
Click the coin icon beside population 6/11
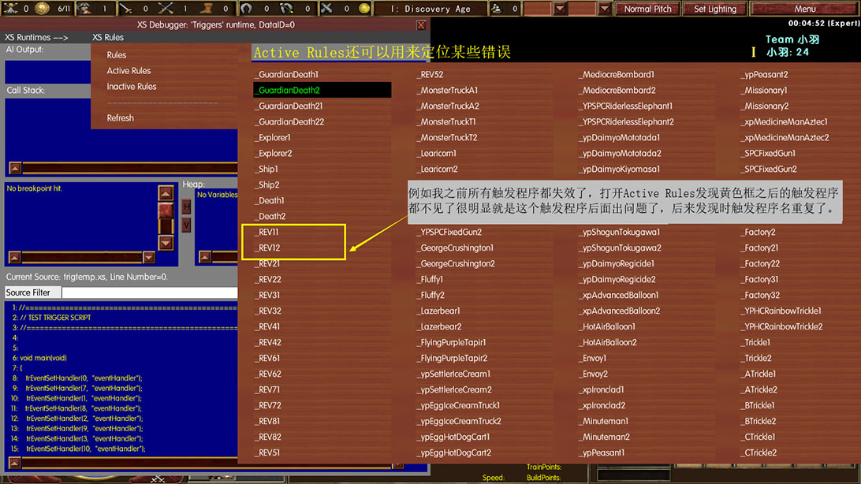[x=43, y=8]
